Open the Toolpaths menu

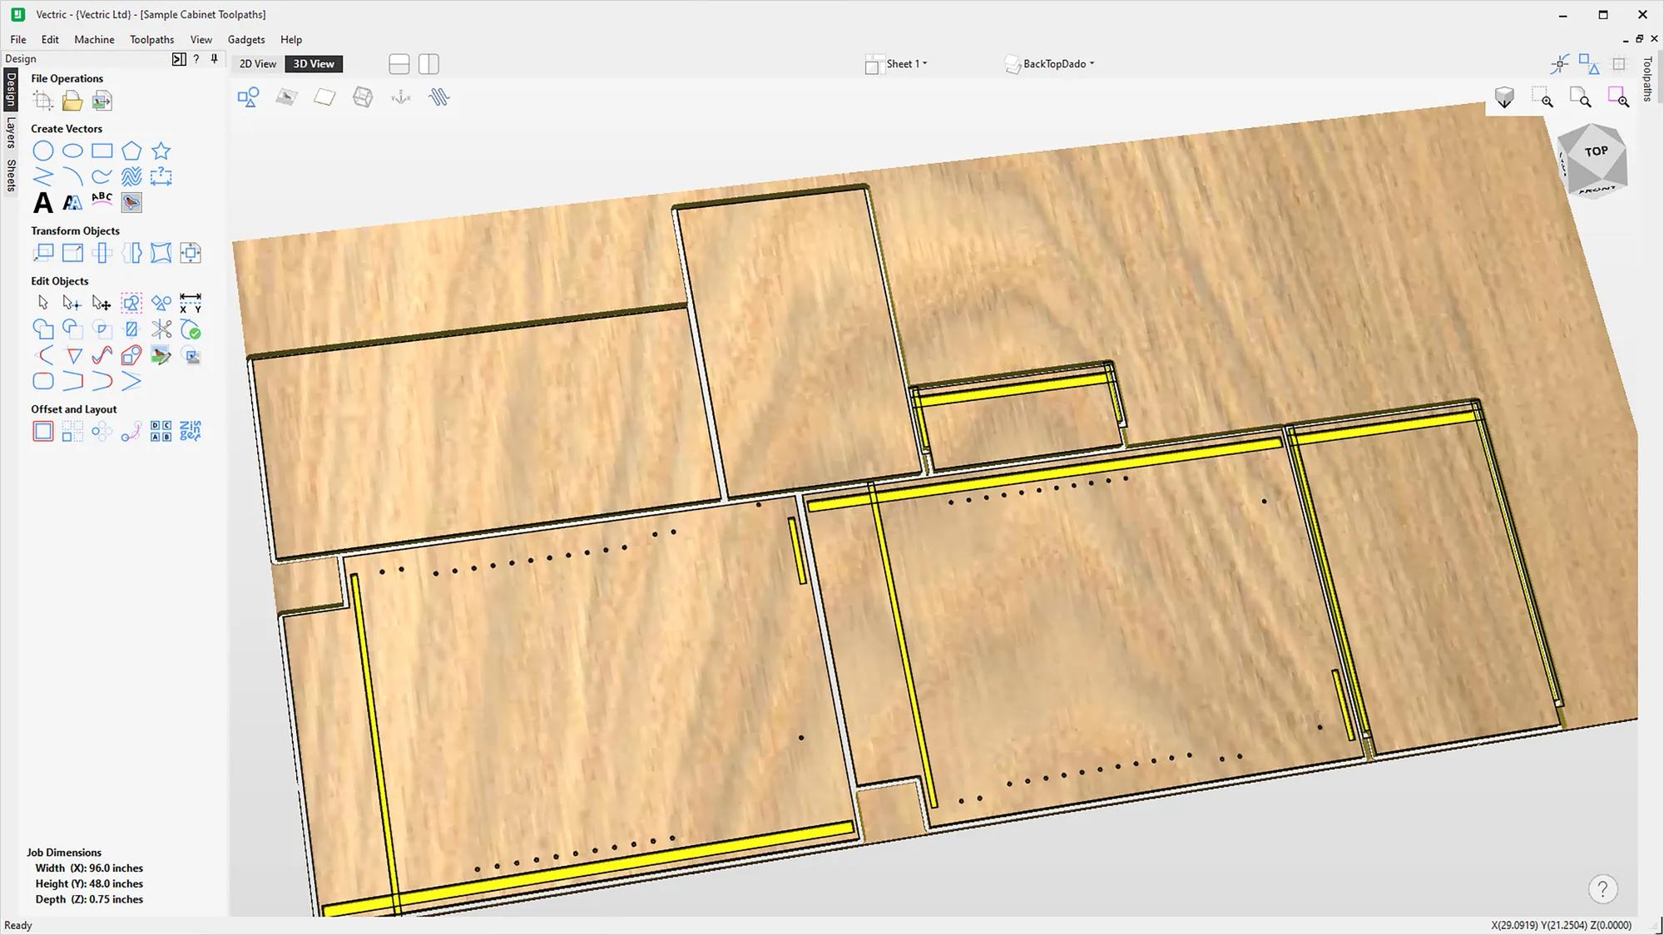[x=151, y=39]
